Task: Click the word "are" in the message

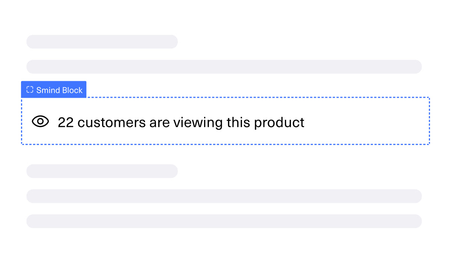Action: coord(159,123)
